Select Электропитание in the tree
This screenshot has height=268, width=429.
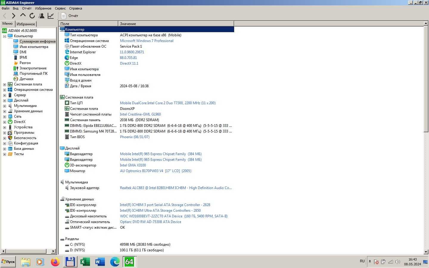tap(33, 68)
